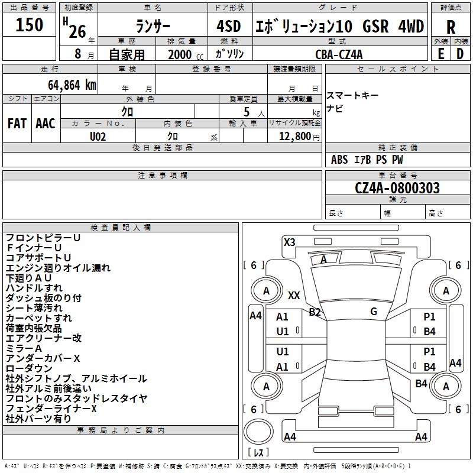Click the note 社外シフトノブ、アルミホイール
The image size is (473, 473).
pyautogui.click(x=76, y=378)
